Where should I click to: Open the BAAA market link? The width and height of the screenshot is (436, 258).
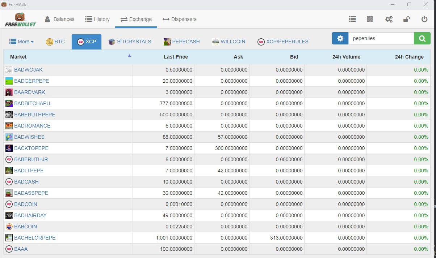point(21,249)
